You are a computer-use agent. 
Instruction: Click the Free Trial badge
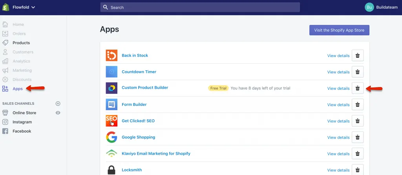click(218, 88)
